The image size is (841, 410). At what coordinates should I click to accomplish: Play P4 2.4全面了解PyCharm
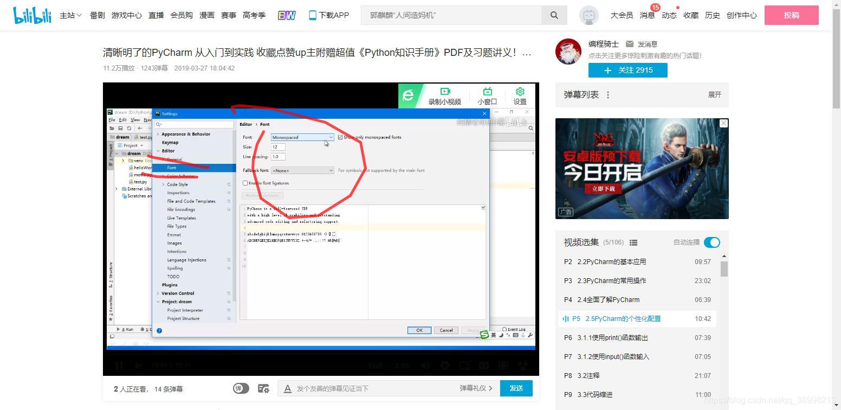pyautogui.click(x=637, y=300)
